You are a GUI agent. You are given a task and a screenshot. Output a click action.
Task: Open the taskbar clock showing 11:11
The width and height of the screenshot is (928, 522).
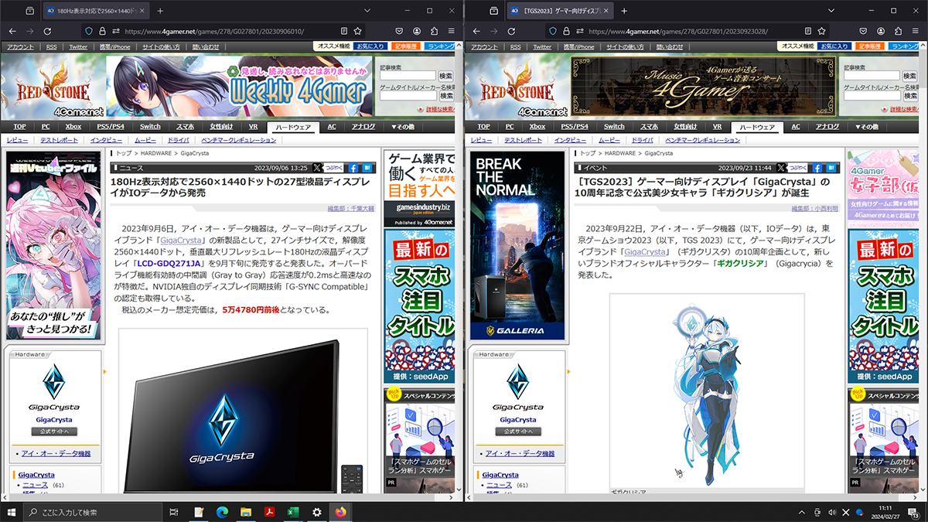(x=884, y=512)
